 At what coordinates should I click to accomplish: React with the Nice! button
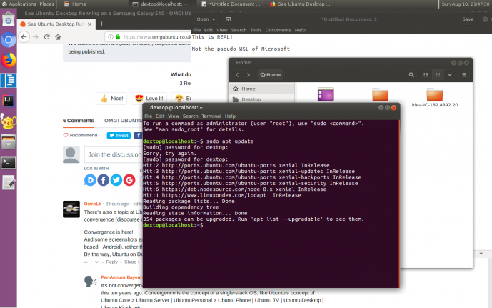coord(111,99)
